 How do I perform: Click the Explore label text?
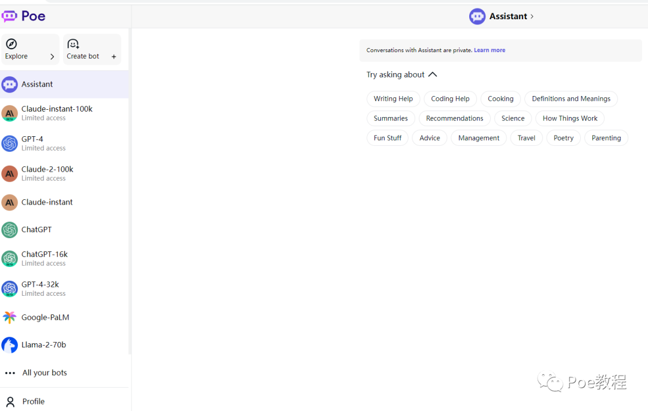click(17, 56)
